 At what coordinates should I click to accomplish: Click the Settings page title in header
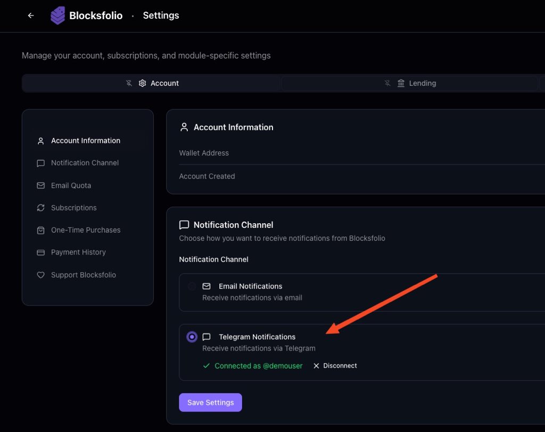(x=161, y=15)
